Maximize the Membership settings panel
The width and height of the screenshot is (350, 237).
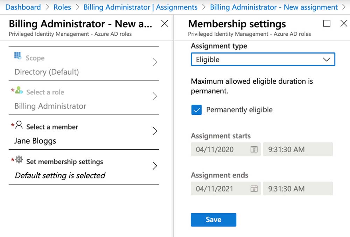327,23
